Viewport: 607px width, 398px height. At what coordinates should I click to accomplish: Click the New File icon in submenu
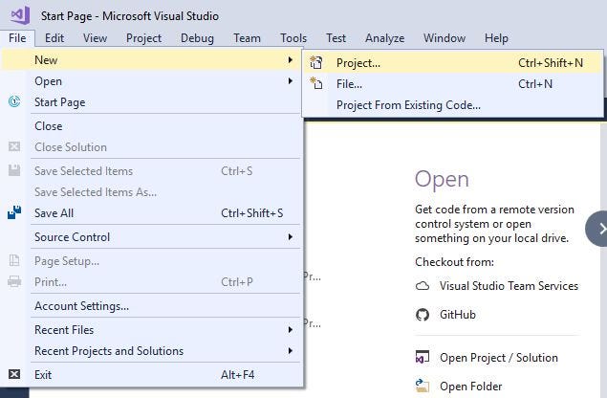coord(315,83)
